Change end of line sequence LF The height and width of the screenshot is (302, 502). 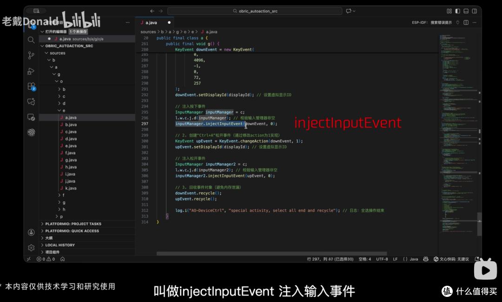coord(395,259)
